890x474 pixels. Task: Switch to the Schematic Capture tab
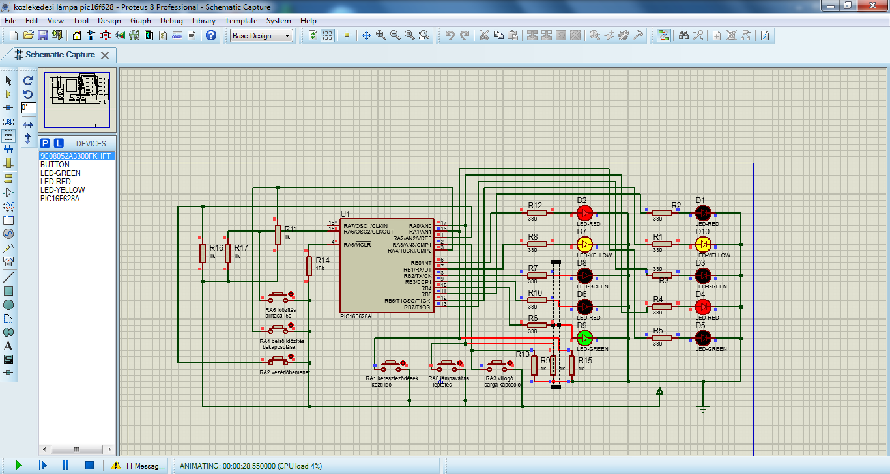60,55
